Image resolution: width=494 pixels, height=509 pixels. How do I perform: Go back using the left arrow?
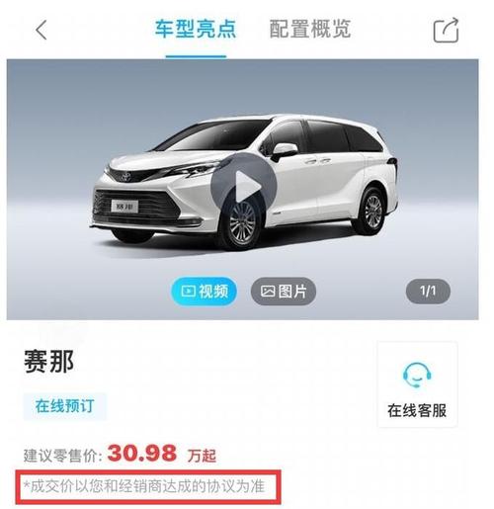click(41, 30)
